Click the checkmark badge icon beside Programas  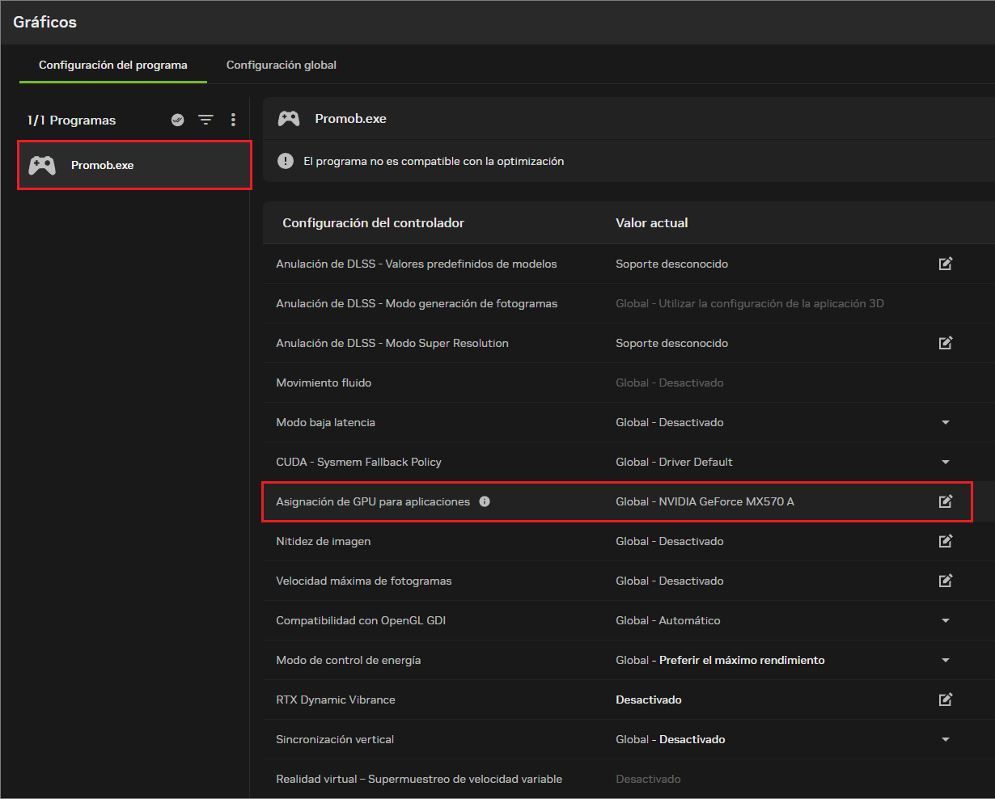[x=178, y=120]
